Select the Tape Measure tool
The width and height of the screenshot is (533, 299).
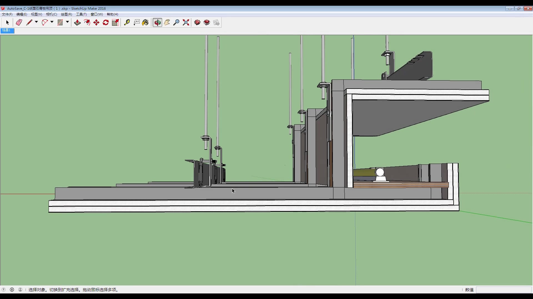coord(127,23)
